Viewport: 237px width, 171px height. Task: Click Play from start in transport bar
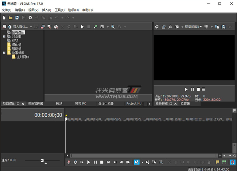(82, 162)
